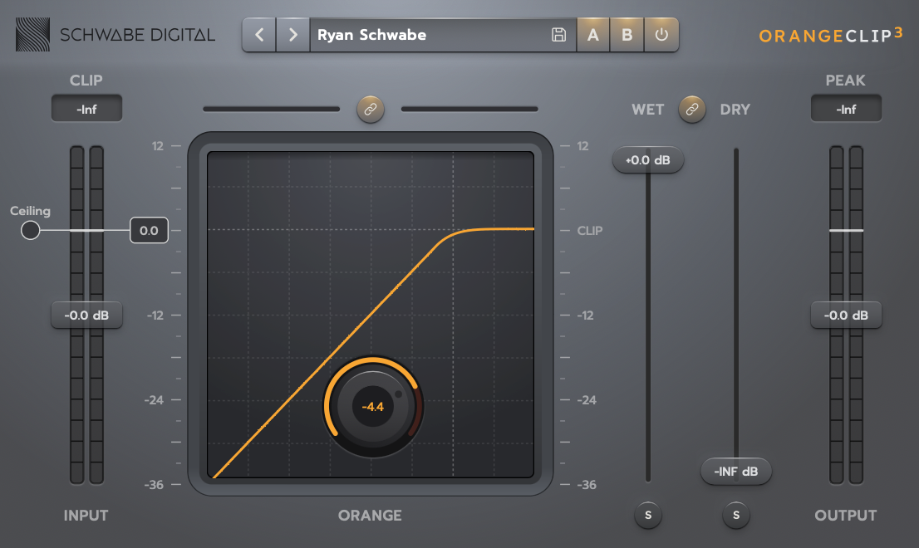The height and width of the screenshot is (548, 919).
Task: Select the A compare state
Action: pyautogui.click(x=593, y=35)
